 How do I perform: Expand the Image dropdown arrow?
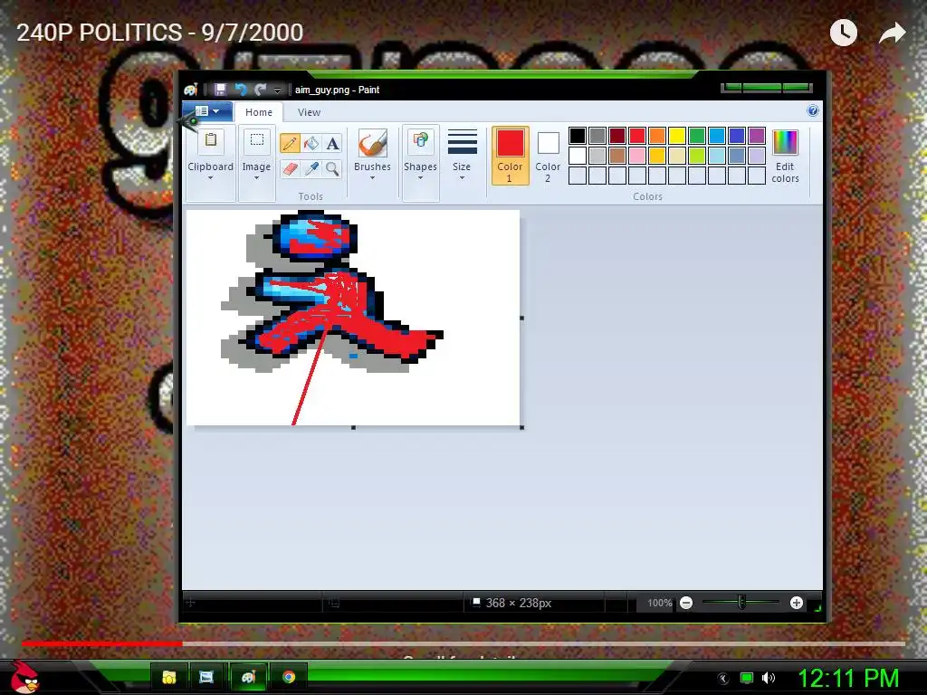(256, 178)
